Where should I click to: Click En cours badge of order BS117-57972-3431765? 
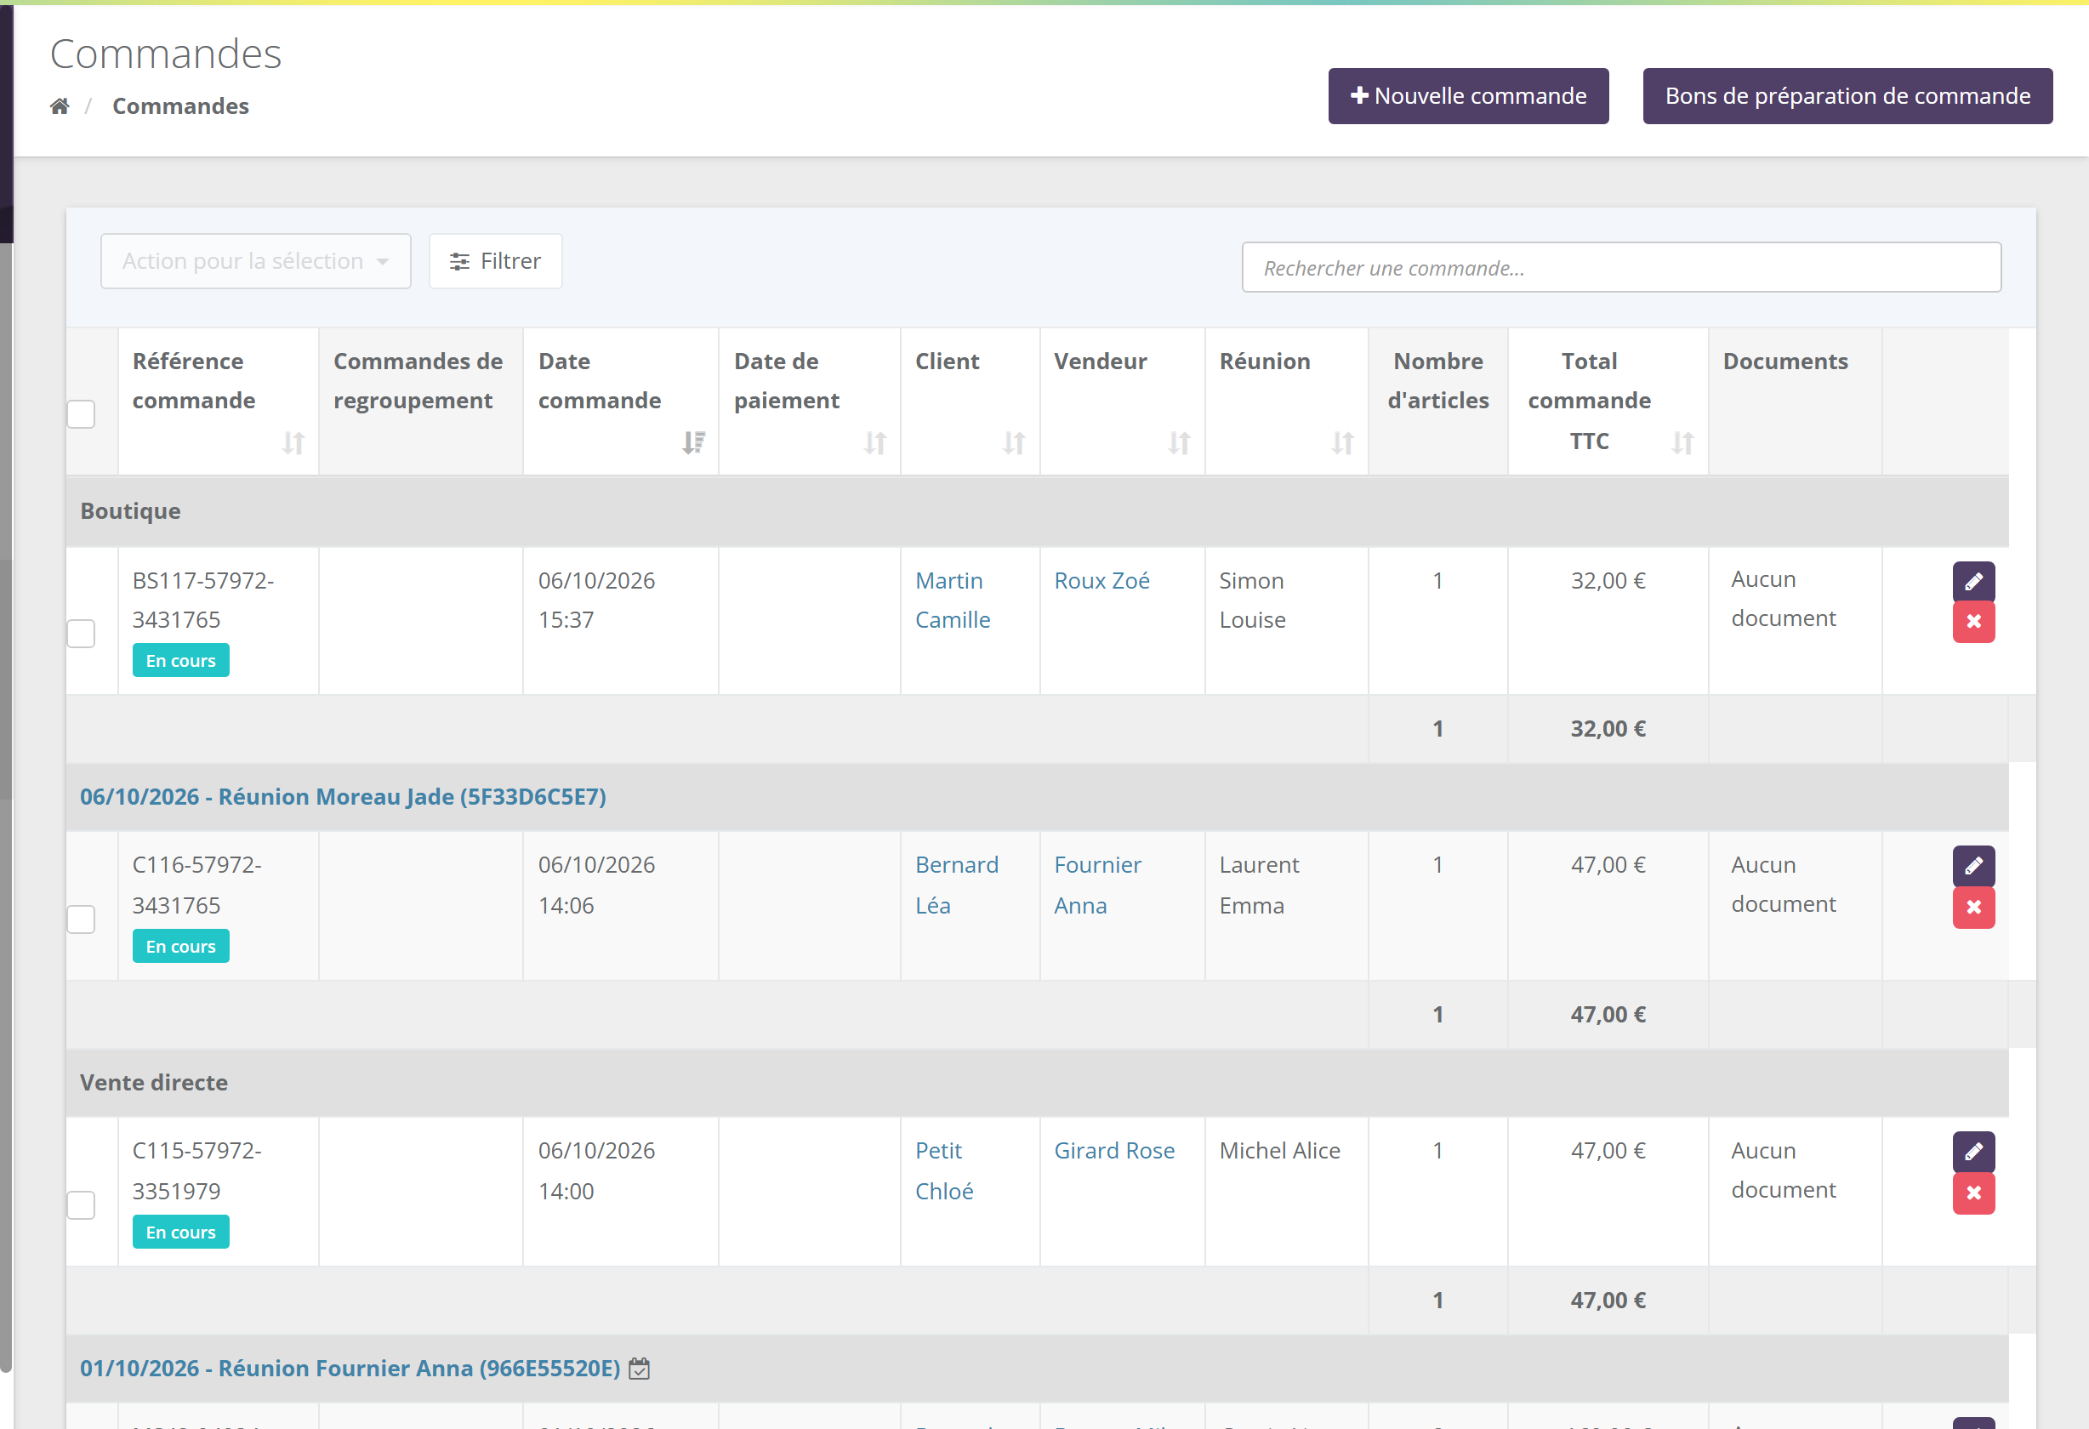click(180, 661)
